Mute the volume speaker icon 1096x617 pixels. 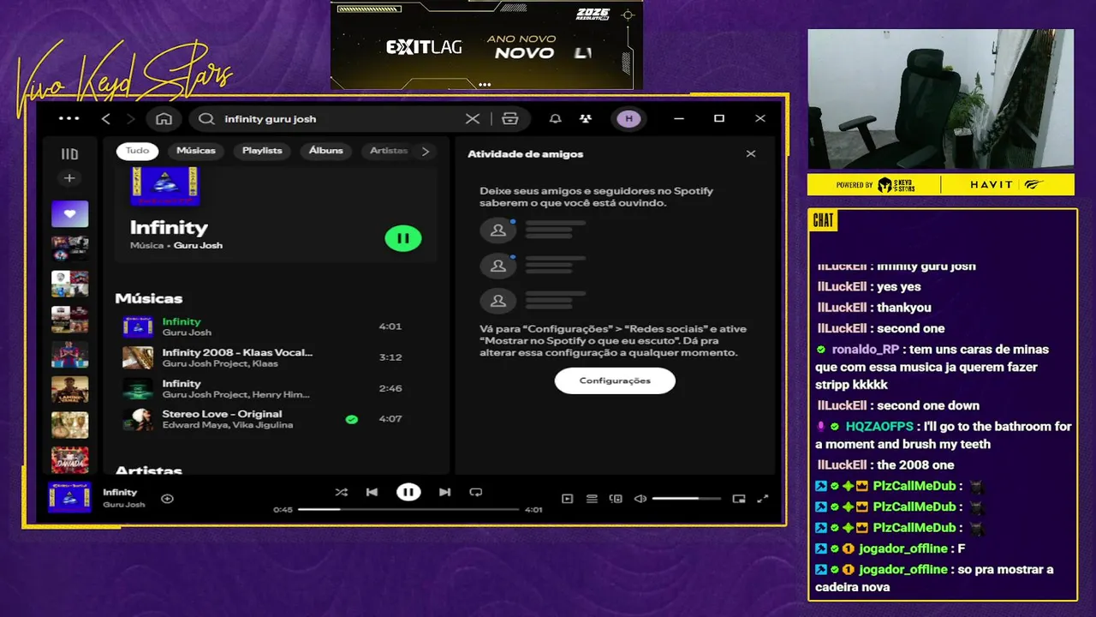coord(640,498)
